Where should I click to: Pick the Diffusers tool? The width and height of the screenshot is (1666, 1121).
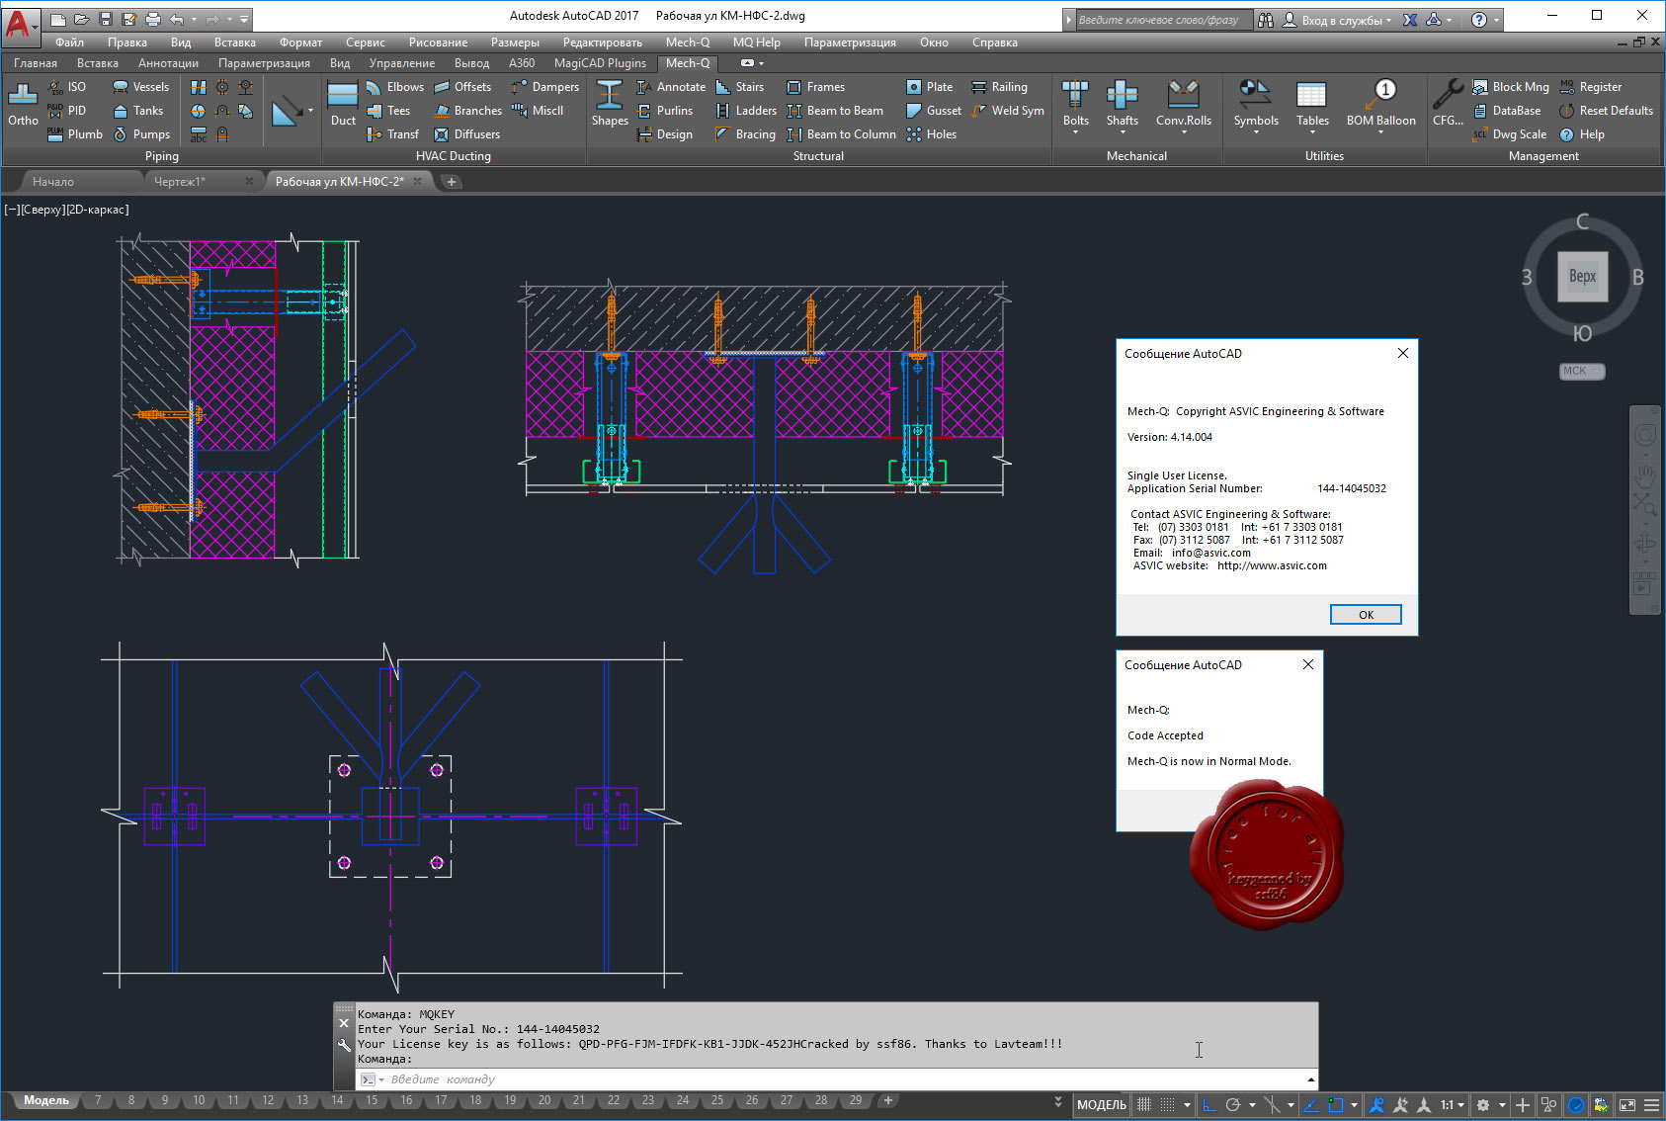pyautogui.click(x=466, y=134)
